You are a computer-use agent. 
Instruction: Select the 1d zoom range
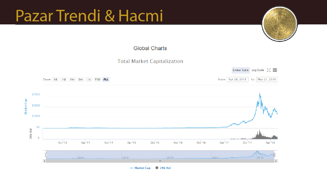(55, 79)
